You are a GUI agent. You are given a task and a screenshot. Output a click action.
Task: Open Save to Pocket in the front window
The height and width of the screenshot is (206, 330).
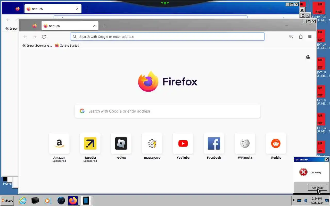pyautogui.click(x=291, y=37)
